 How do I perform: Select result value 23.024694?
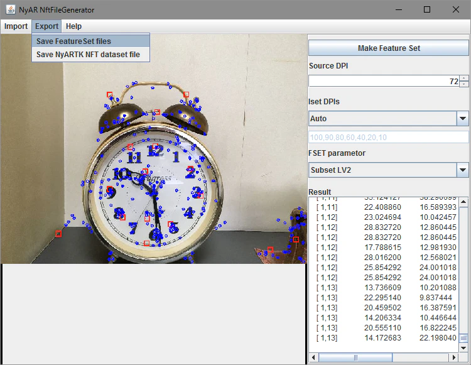382,217
